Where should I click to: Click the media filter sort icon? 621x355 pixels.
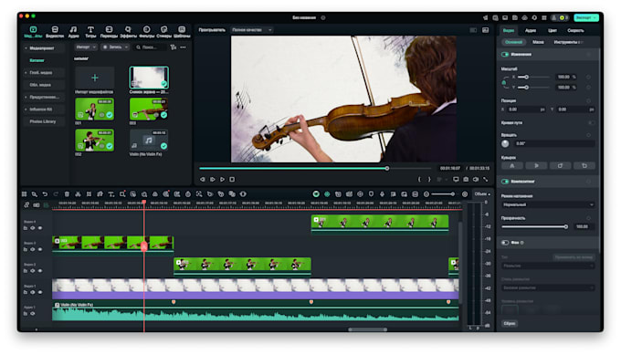(174, 47)
